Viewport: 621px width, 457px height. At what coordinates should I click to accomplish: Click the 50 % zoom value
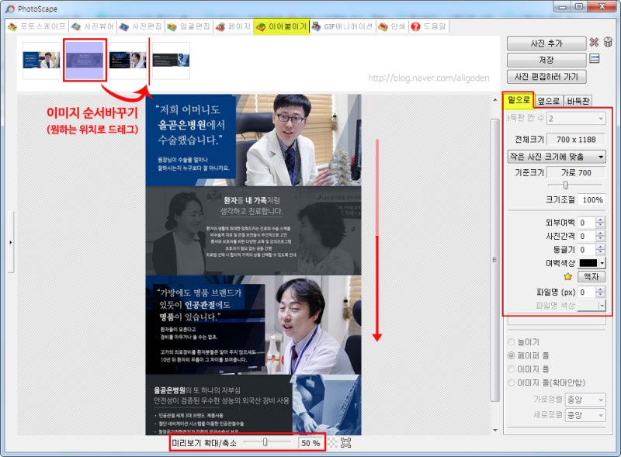pos(310,443)
